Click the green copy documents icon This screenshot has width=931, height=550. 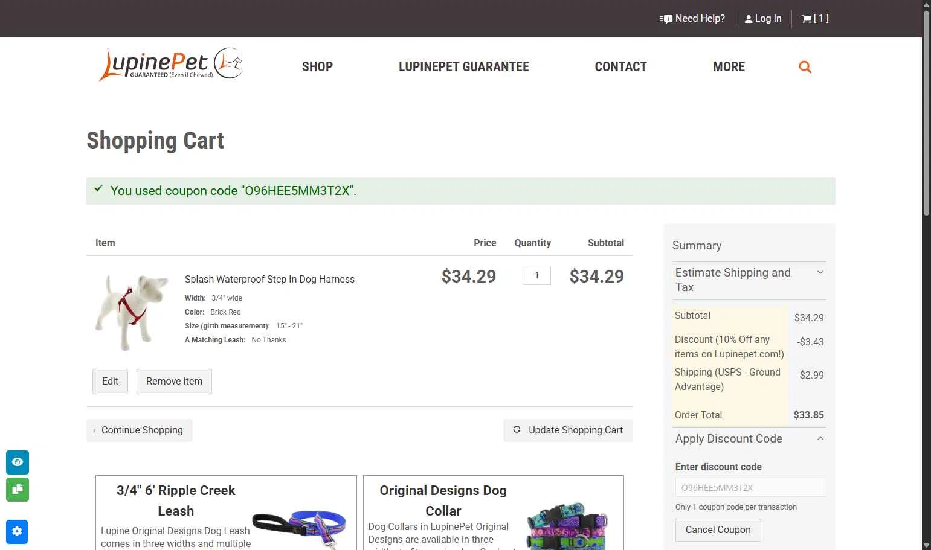[18, 490]
